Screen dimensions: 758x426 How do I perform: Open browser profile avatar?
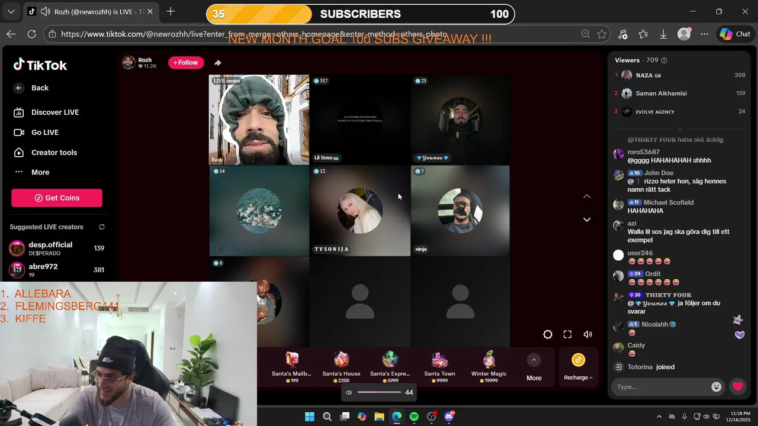tap(684, 34)
